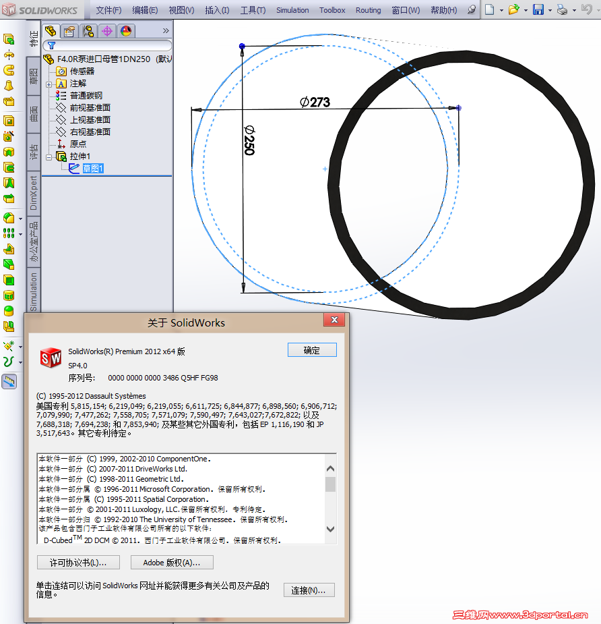Open the Curves tool

(x=9, y=362)
